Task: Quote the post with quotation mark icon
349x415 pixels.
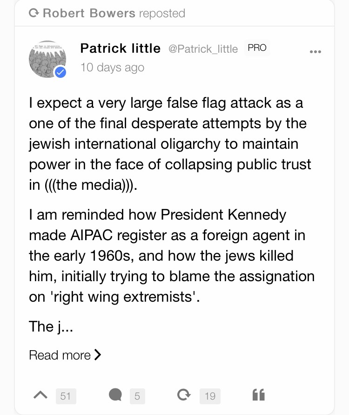Action: coord(258,395)
